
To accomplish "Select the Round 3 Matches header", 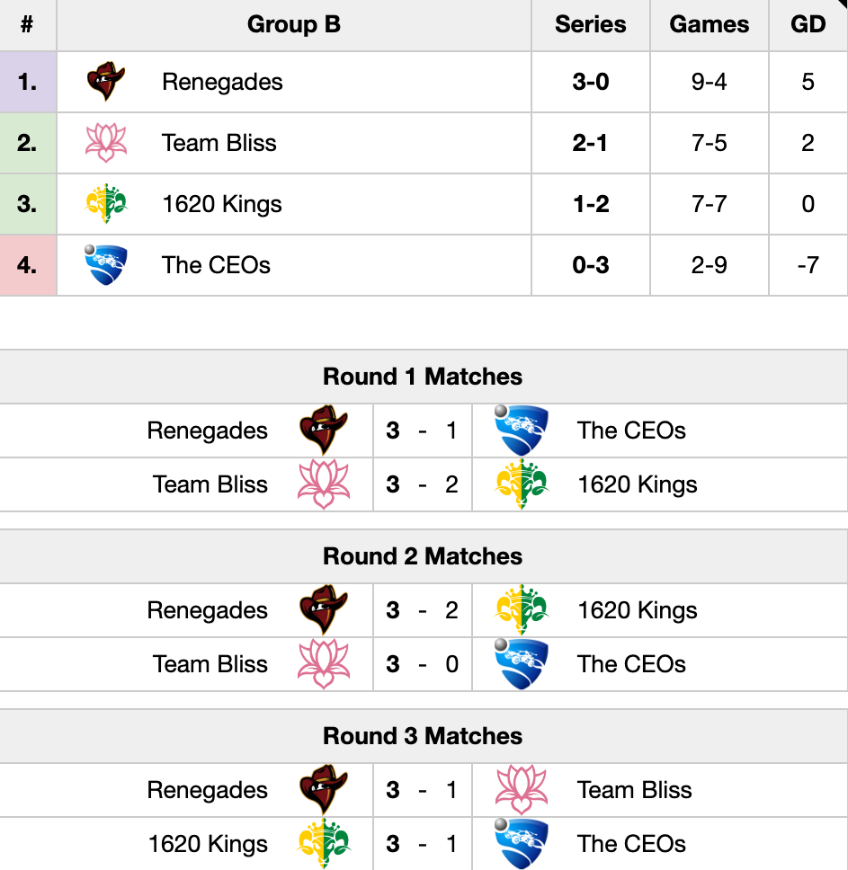I will coord(423,736).
